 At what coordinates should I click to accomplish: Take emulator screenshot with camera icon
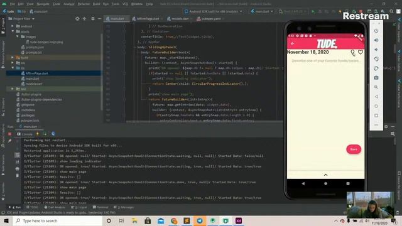point(376,78)
